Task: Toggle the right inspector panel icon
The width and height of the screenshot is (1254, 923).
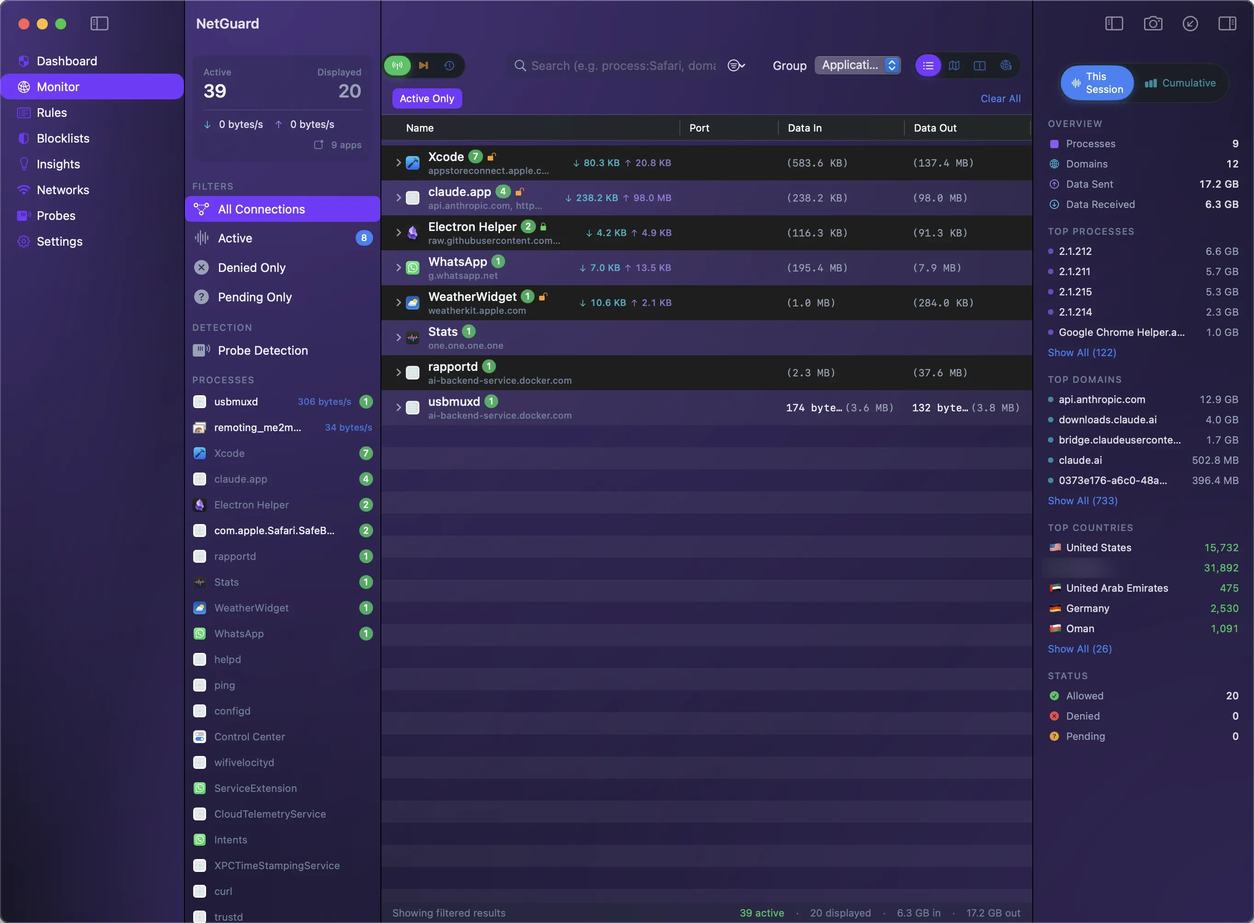Action: pyautogui.click(x=1227, y=23)
